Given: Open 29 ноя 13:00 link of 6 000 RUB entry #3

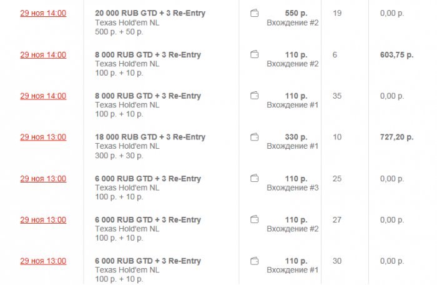Looking at the screenshot, I should [x=43, y=178].
